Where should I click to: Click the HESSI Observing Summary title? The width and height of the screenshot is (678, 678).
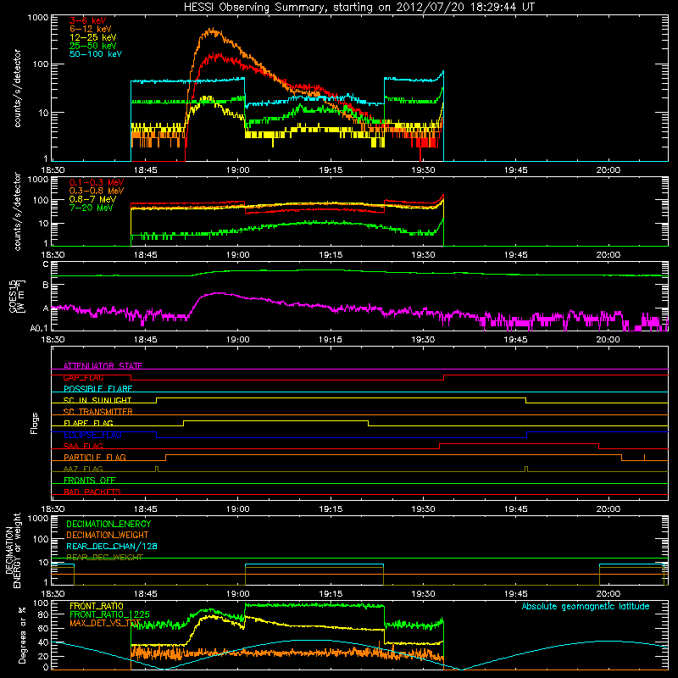tap(358, 8)
